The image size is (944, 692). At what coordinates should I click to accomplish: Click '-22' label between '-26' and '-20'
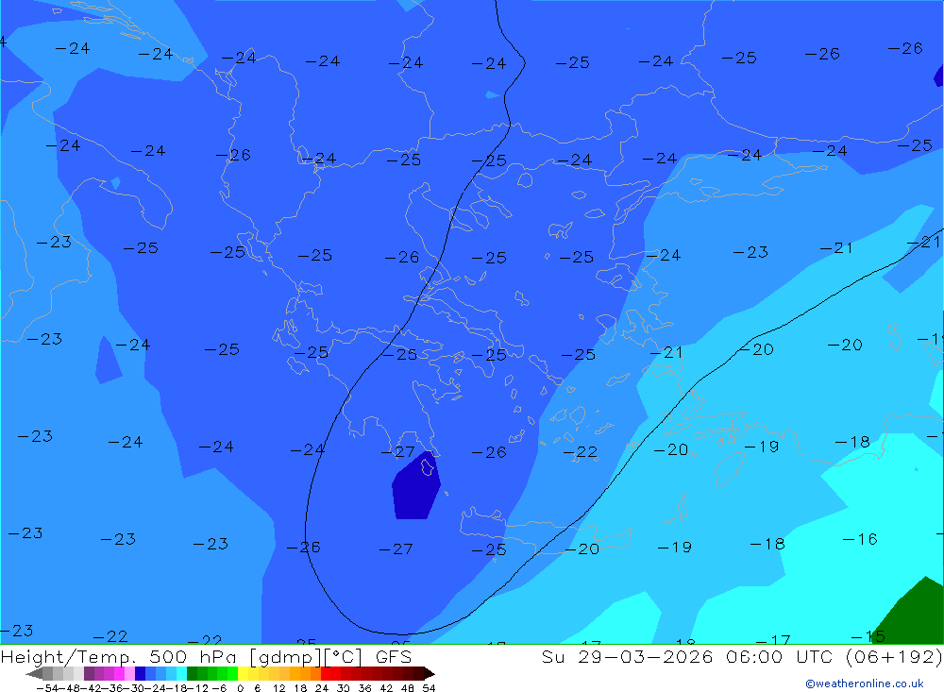(581, 451)
